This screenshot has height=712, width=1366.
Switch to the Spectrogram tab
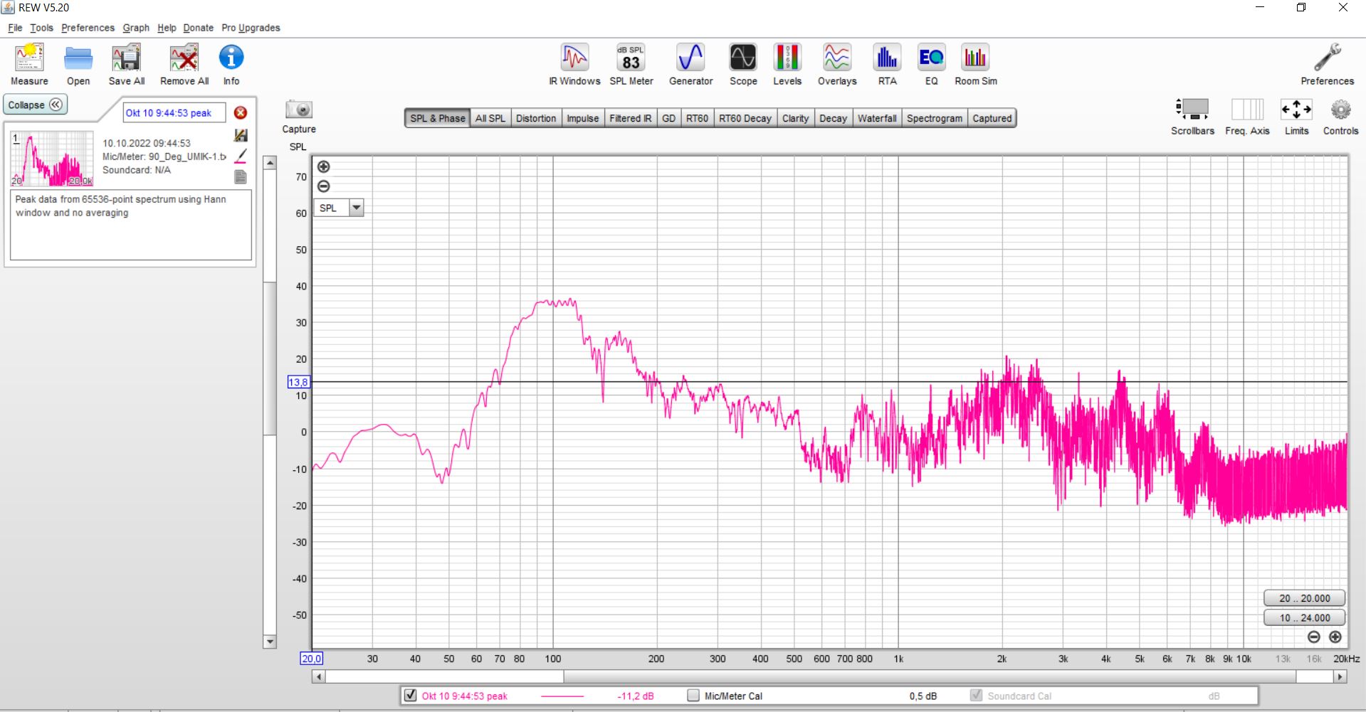point(934,118)
